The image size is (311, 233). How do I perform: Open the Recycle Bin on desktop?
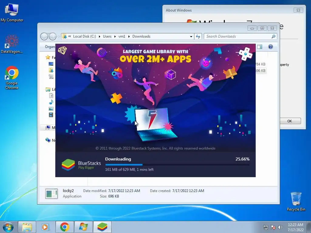point(296,201)
